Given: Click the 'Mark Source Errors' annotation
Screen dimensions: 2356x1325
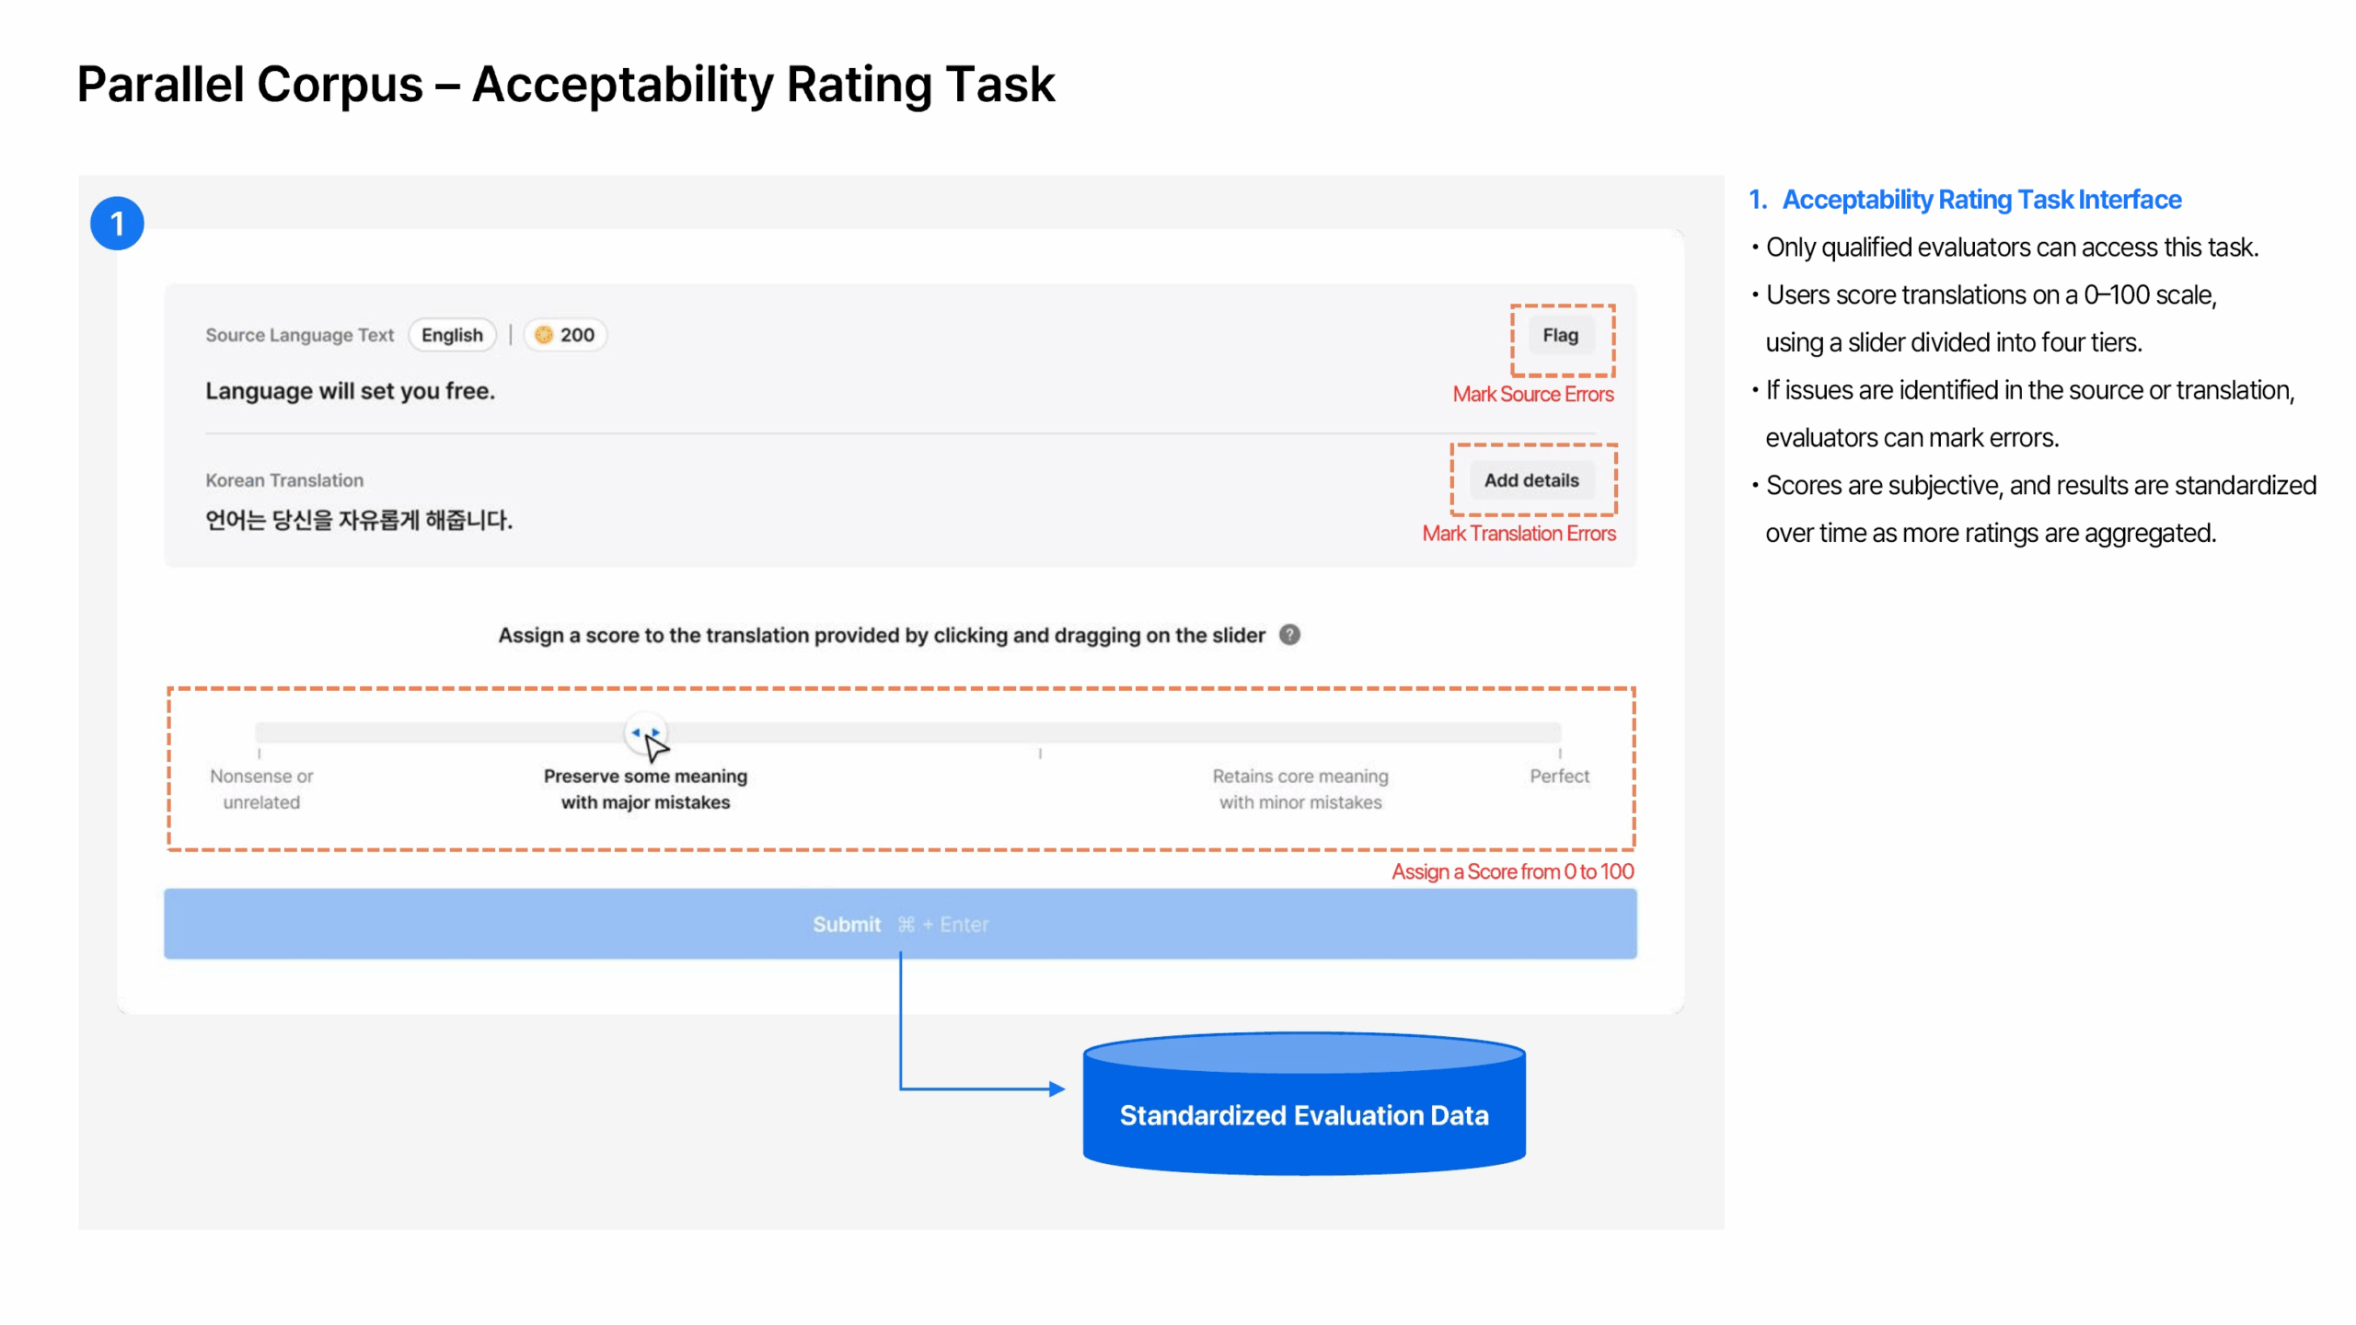Looking at the screenshot, I should coord(1532,395).
